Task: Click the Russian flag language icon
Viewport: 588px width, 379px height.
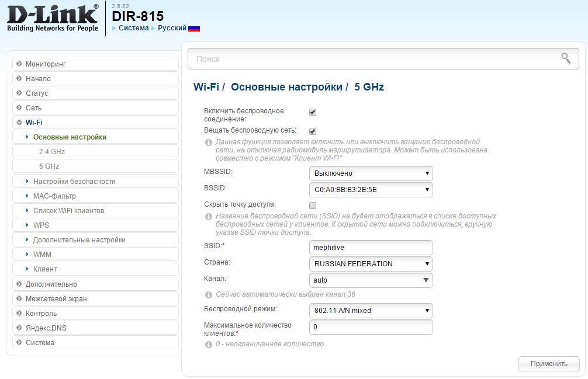Action: tap(194, 28)
